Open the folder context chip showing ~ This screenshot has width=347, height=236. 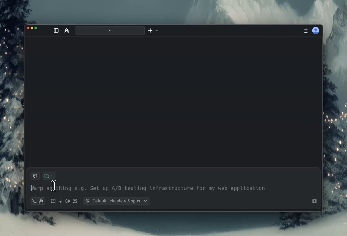49,176
